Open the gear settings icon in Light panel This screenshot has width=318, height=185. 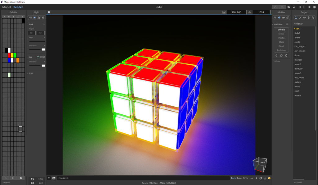(43, 18)
